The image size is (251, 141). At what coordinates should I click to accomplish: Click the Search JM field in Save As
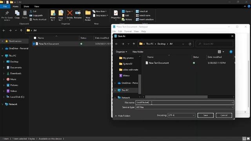[215, 44]
